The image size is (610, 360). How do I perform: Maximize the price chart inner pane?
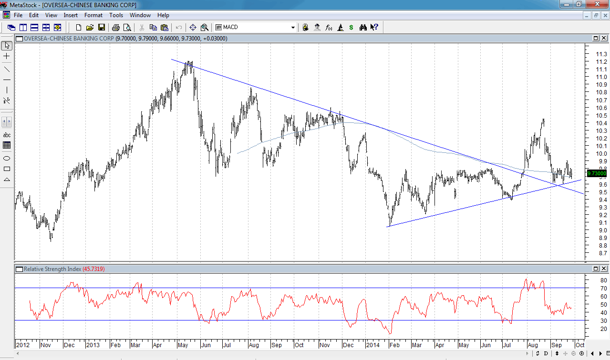(x=596, y=38)
